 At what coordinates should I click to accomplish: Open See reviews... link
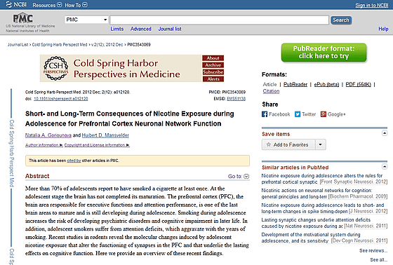(373, 251)
